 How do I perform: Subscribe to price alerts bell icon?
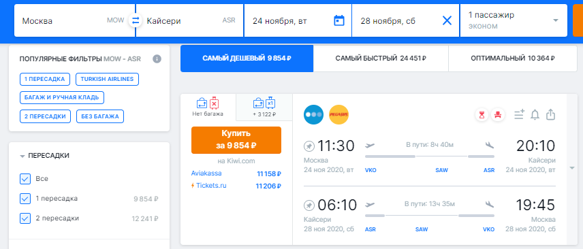(x=535, y=115)
